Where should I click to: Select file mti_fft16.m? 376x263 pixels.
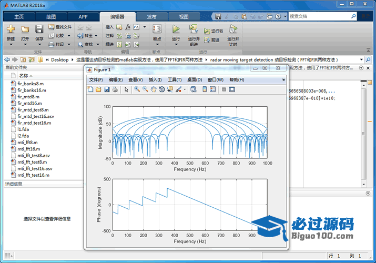pyautogui.click(x=29, y=149)
